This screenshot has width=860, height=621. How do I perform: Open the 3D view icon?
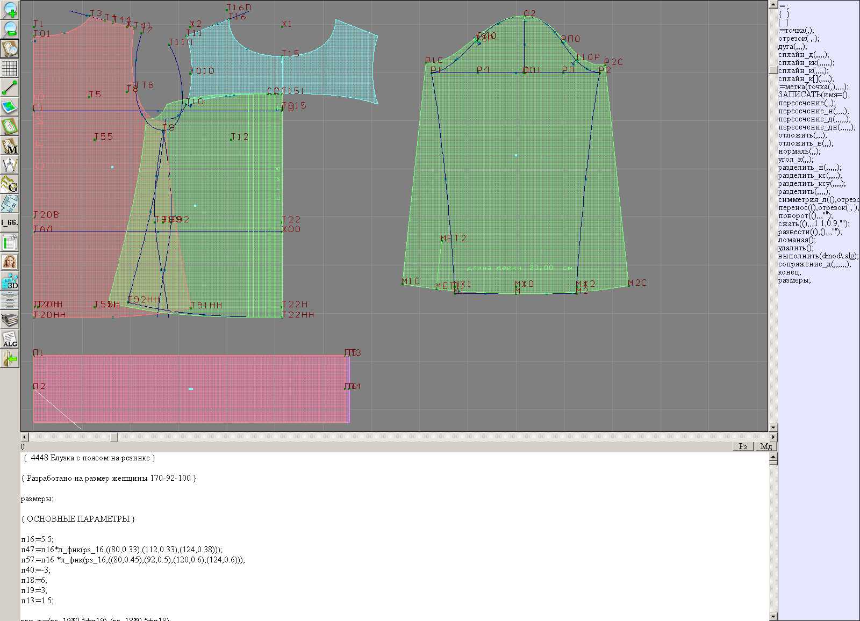[10, 281]
